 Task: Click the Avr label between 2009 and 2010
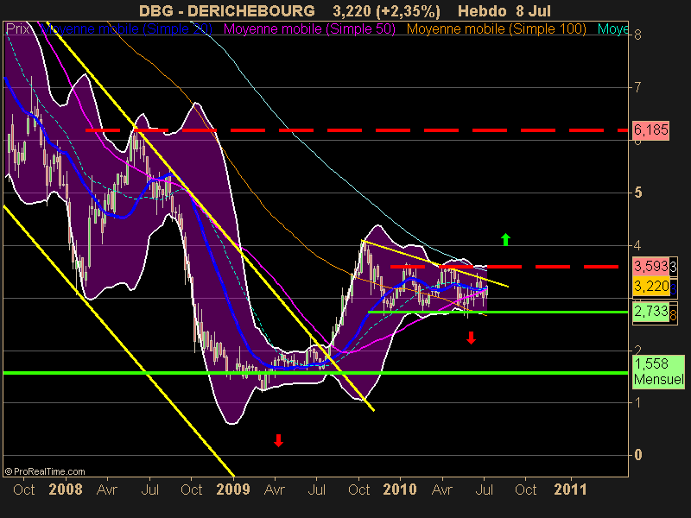tap(275, 490)
